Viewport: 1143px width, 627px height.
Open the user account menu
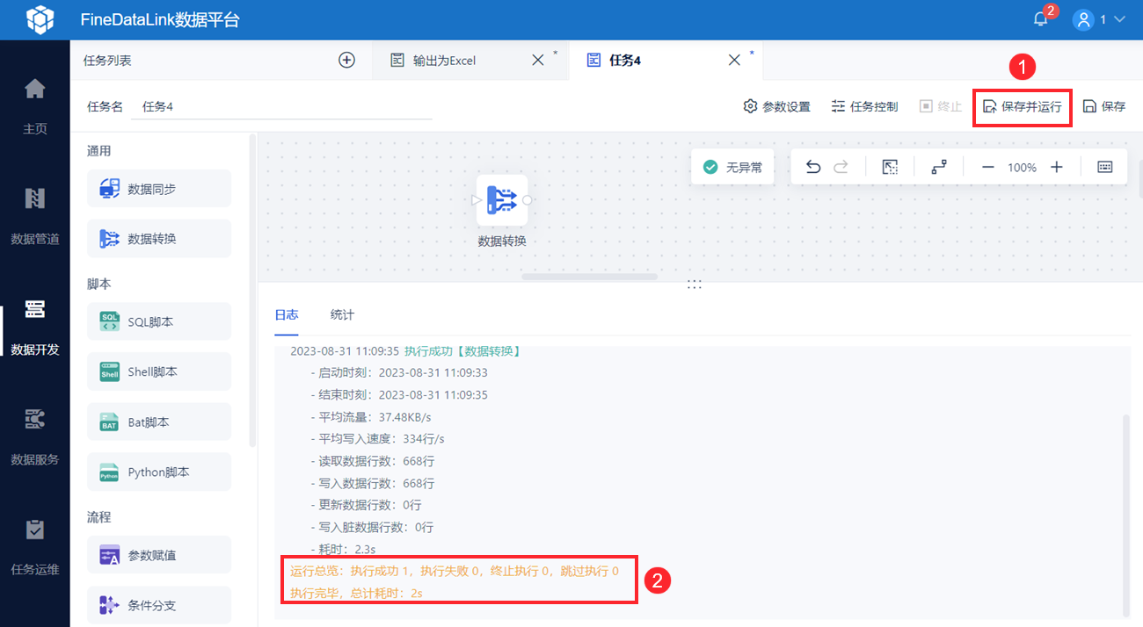point(1100,19)
